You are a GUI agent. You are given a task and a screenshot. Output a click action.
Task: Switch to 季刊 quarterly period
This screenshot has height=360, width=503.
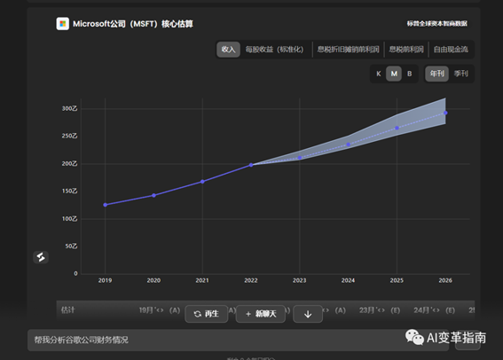pyautogui.click(x=461, y=74)
